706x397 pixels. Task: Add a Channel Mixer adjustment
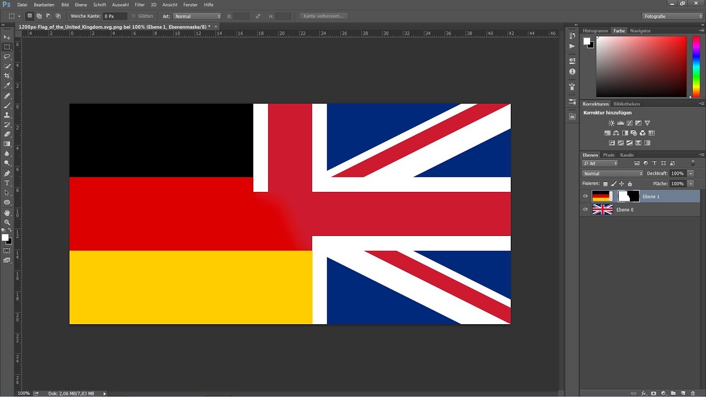pyautogui.click(x=643, y=133)
